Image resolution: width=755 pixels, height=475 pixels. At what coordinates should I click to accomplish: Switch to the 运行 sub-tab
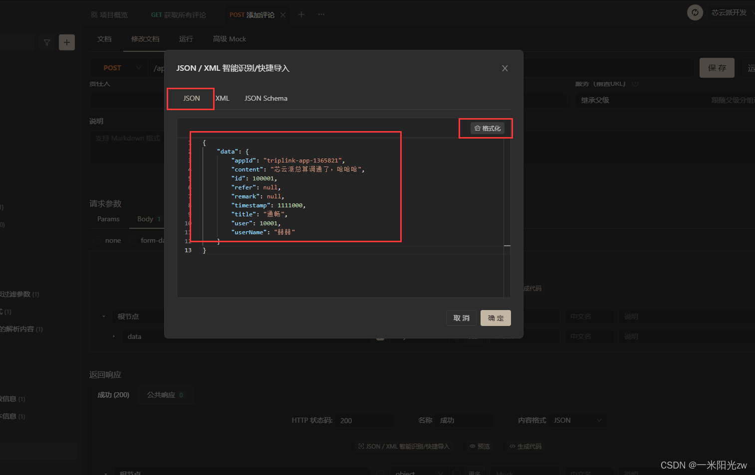point(186,39)
